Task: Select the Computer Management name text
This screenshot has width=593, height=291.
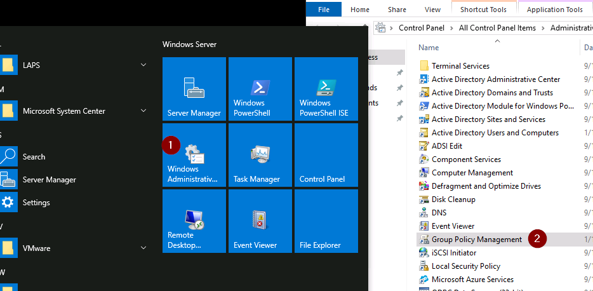Action: pos(472,173)
